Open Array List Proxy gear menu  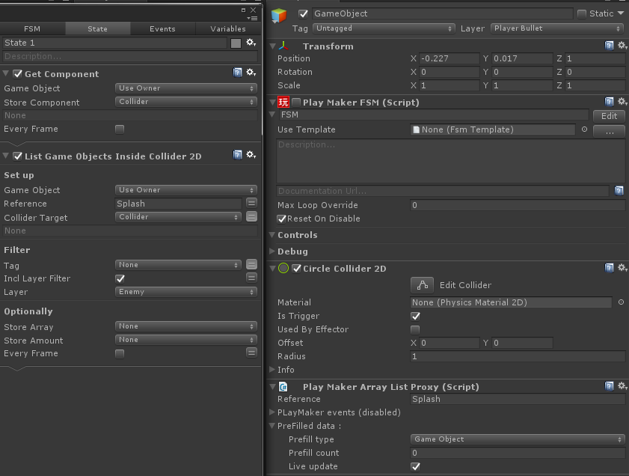(x=622, y=386)
